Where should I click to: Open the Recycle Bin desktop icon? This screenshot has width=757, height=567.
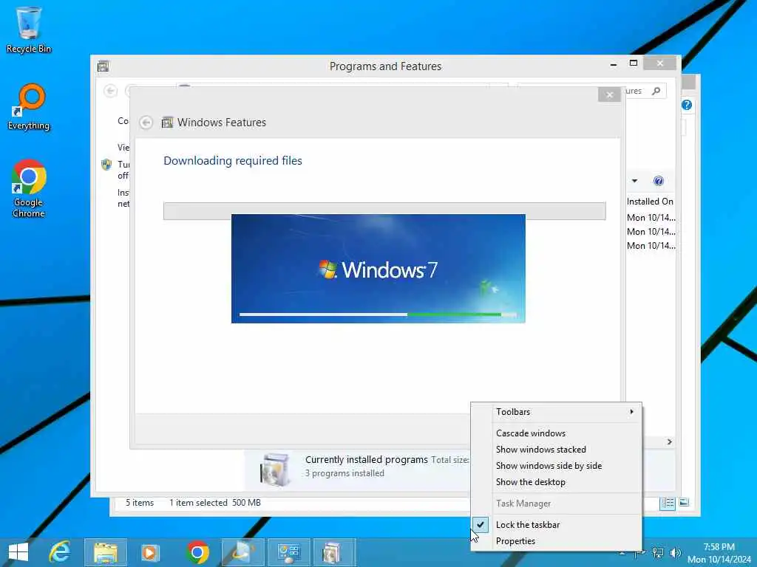tap(29, 30)
